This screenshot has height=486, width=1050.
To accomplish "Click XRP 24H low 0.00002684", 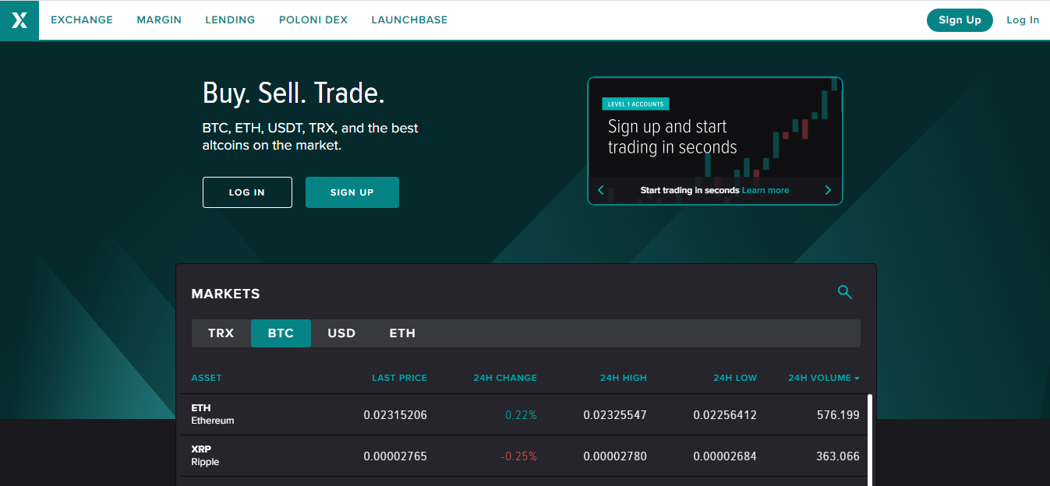I will (725, 456).
